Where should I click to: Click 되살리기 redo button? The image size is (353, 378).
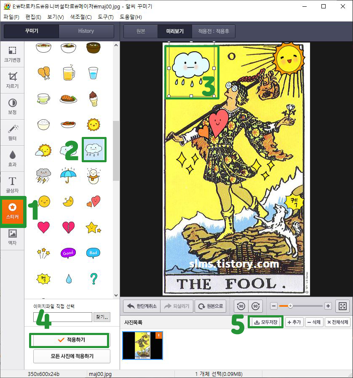[x=176, y=306]
